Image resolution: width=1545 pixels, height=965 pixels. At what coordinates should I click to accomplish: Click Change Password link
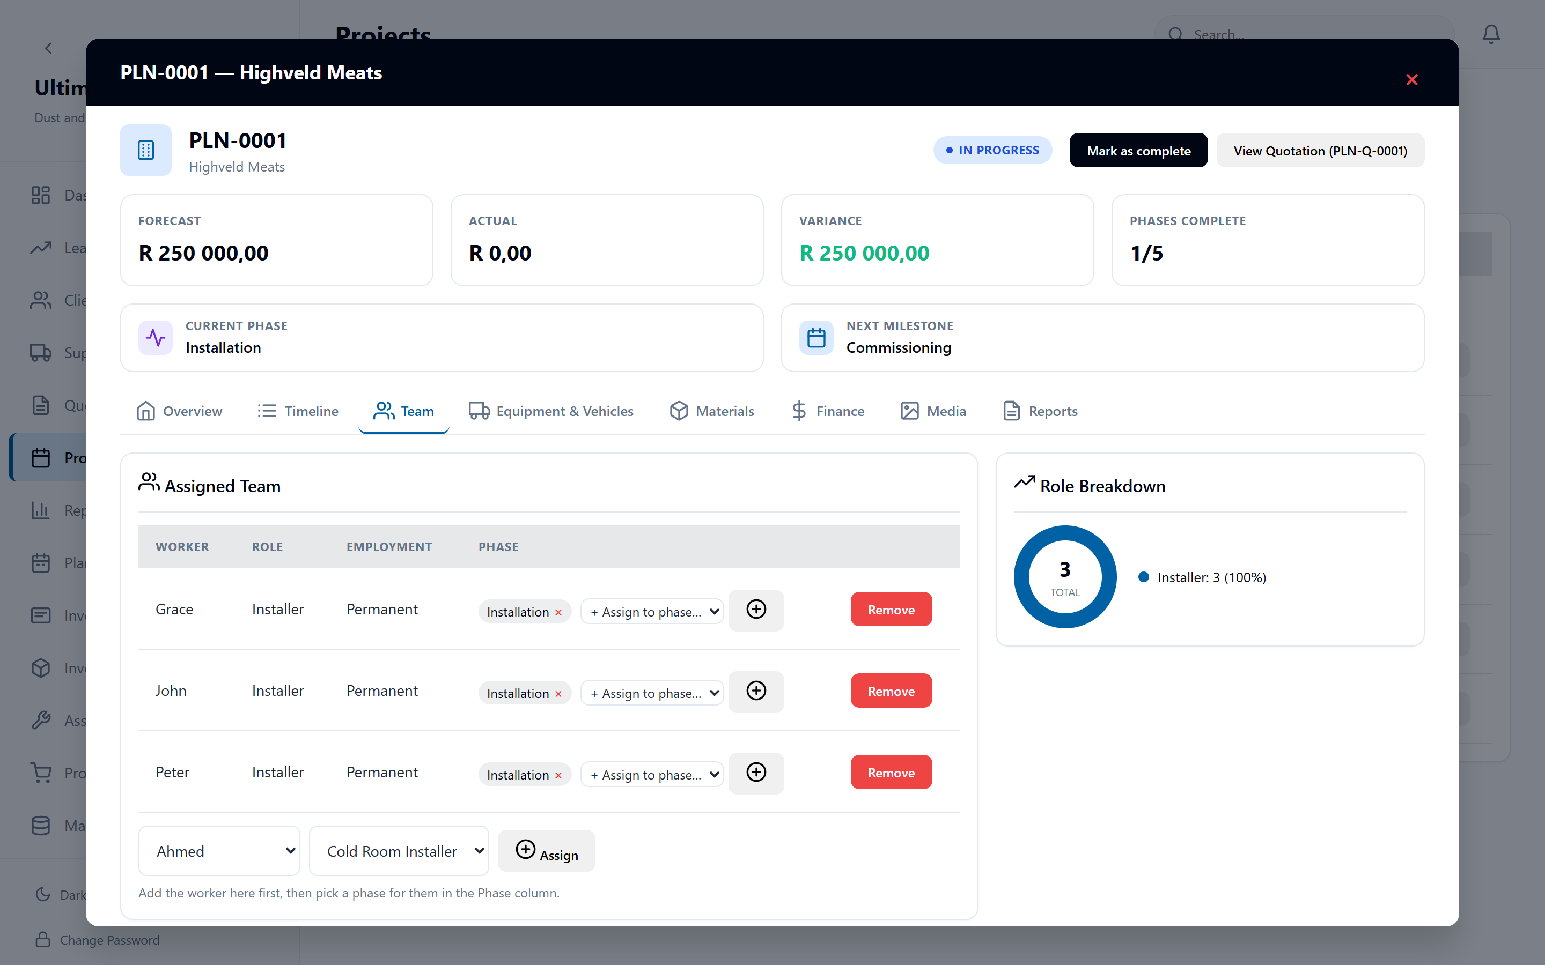pyautogui.click(x=109, y=939)
